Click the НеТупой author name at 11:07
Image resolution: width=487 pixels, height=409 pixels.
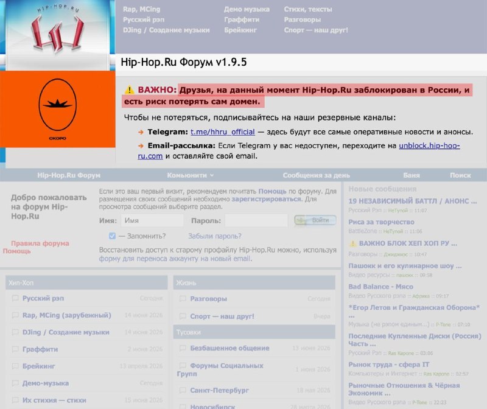(398, 211)
